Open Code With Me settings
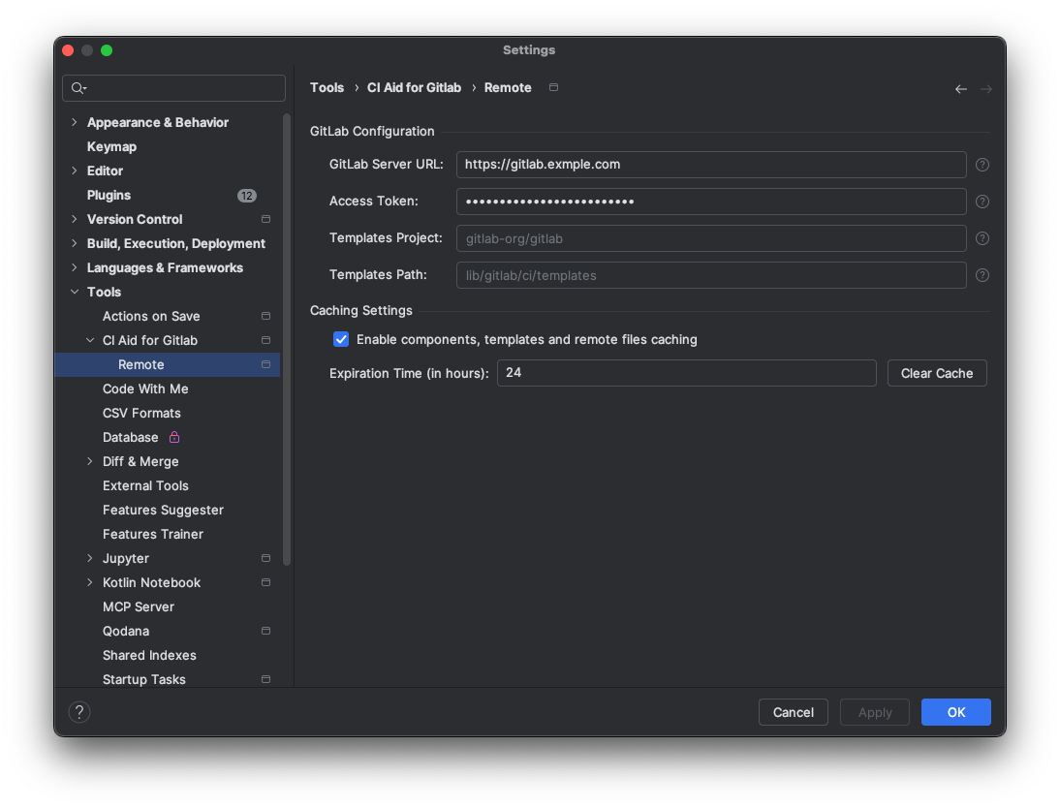This screenshot has width=1060, height=808. click(145, 388)
